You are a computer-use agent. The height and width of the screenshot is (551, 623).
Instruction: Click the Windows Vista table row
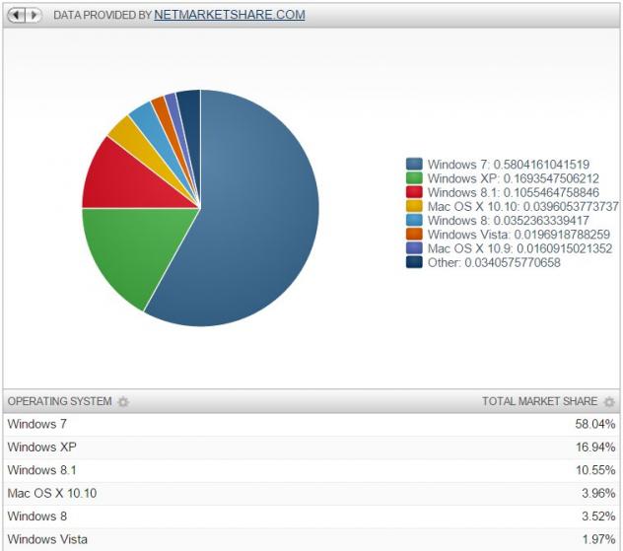311,539
